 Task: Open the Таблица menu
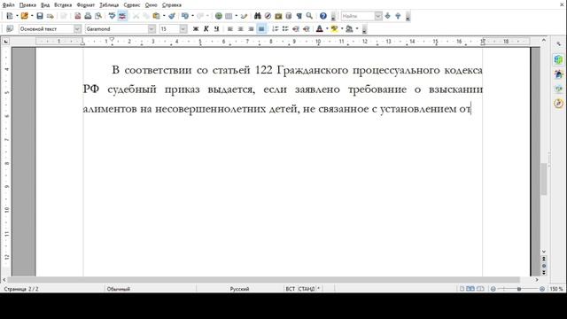tap(109, 5)
